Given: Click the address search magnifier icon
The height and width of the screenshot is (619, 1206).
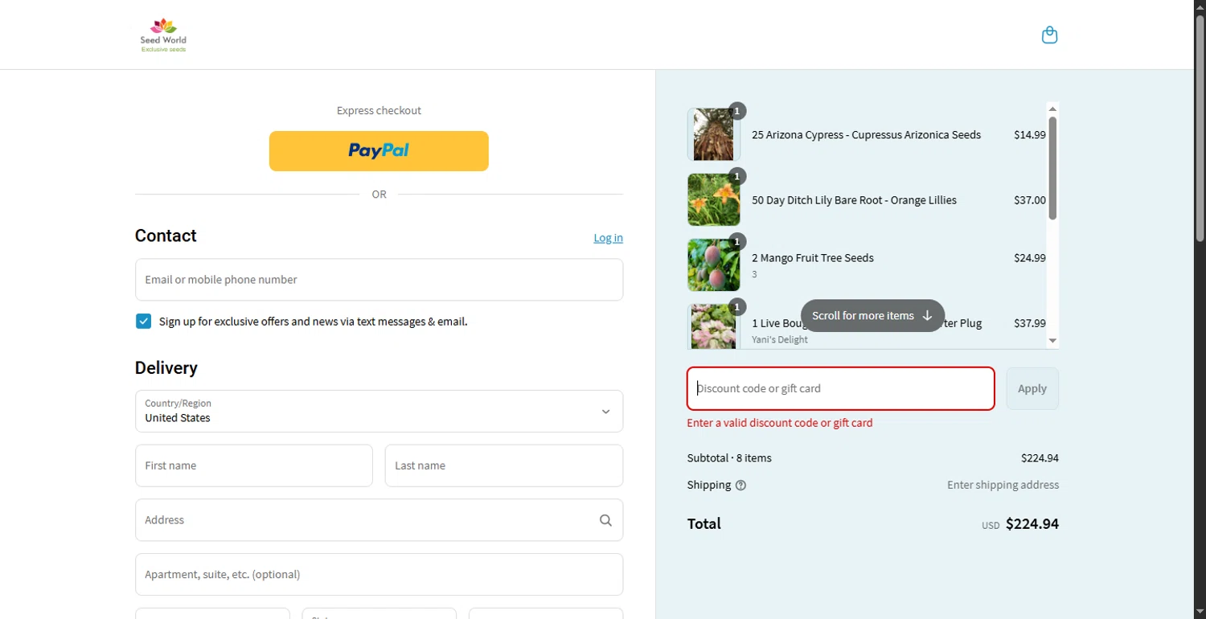Looking at the screenshot, I should tap(605, 520).
